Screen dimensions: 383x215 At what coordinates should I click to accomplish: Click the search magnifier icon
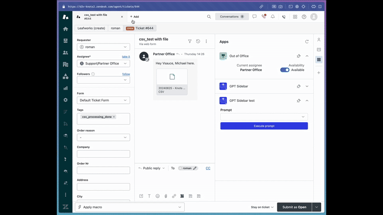click(x=209, y=17)
